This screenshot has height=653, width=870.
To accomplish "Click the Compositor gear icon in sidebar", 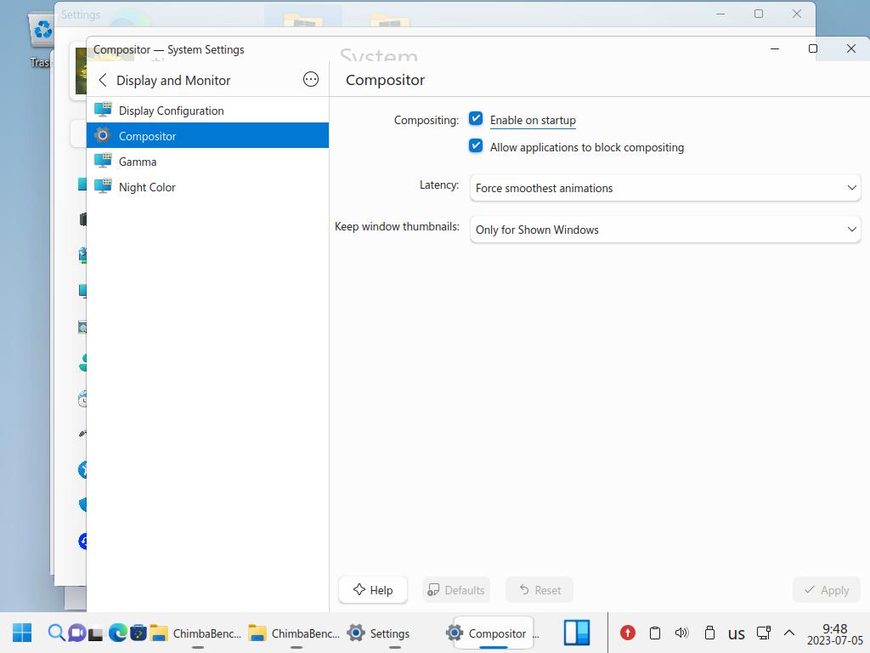I will [103, 135].
